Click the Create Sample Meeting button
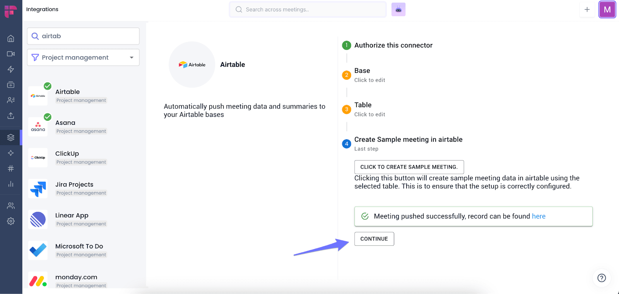Screen dimensions: 619x294 click(409, 167)
